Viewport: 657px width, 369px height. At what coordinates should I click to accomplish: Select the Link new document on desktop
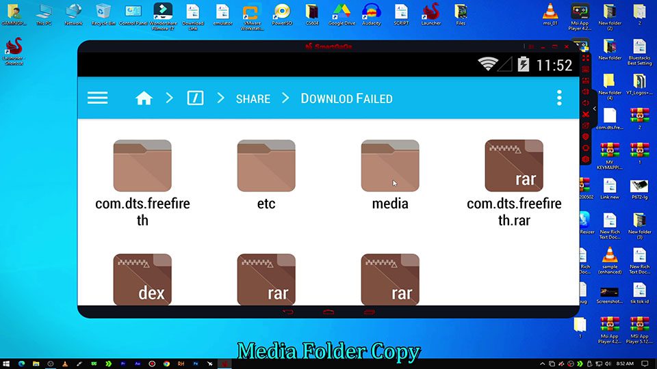click(x=610, y=189)
